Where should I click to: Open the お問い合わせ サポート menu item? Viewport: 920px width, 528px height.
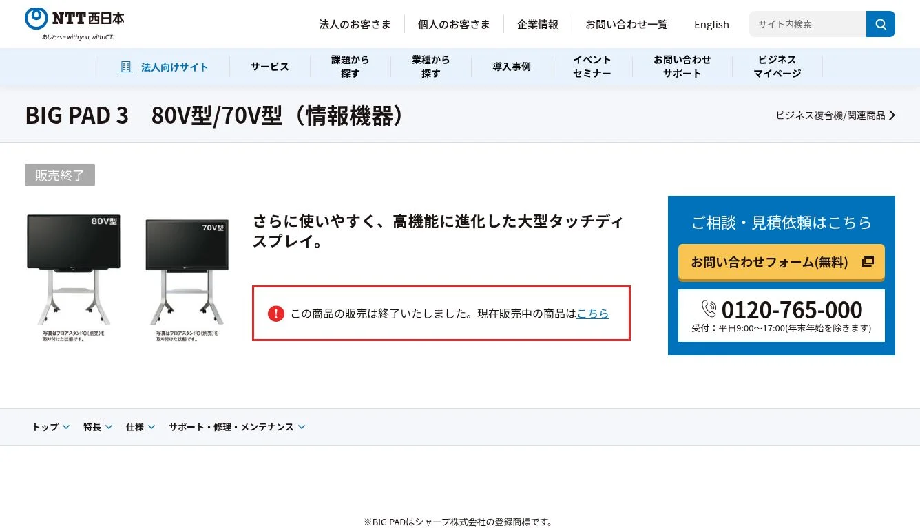coord(682,67)
